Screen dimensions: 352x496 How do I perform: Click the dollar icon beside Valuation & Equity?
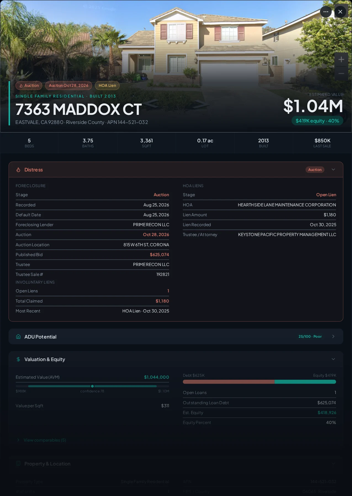click(x=18, y=359)
